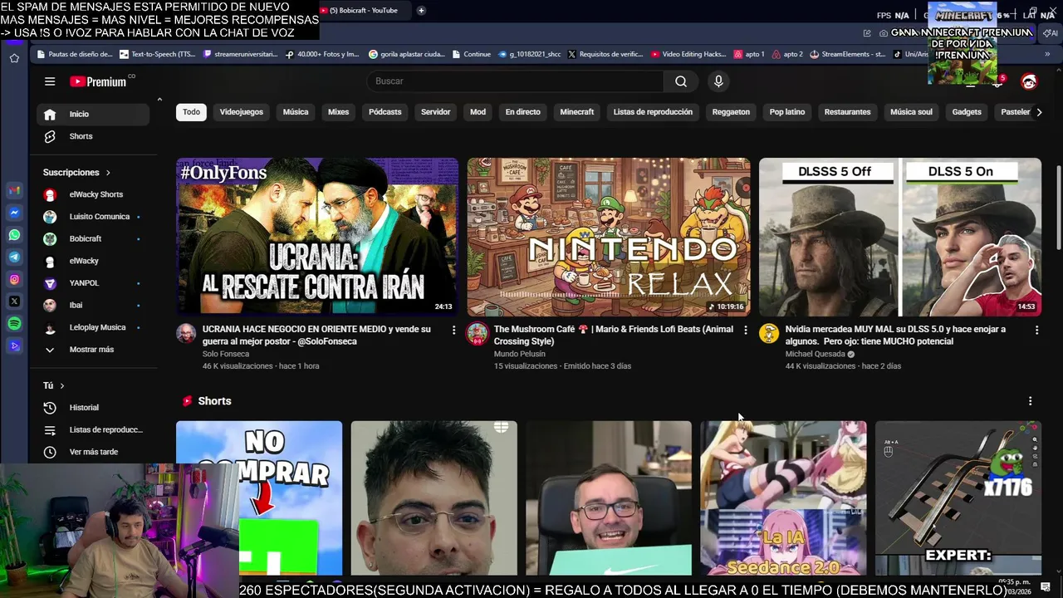
Task: Open options for Nvidia DLSS video
Action: (1036, 331)
